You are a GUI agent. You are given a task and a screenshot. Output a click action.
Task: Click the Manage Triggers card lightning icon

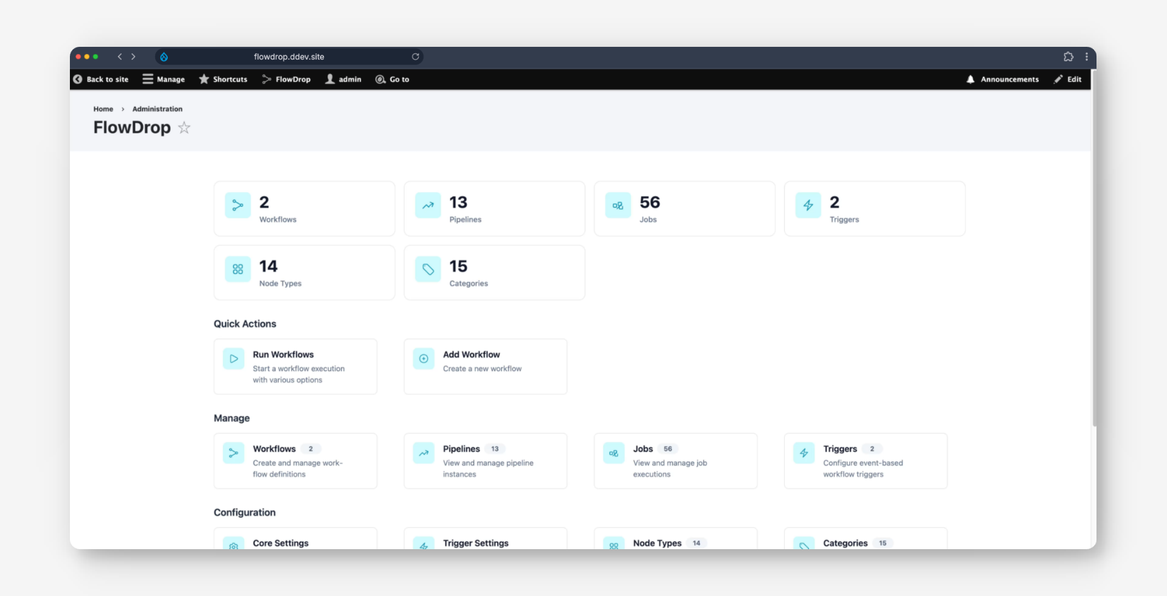pyautogui.click(x=804, y=453)
